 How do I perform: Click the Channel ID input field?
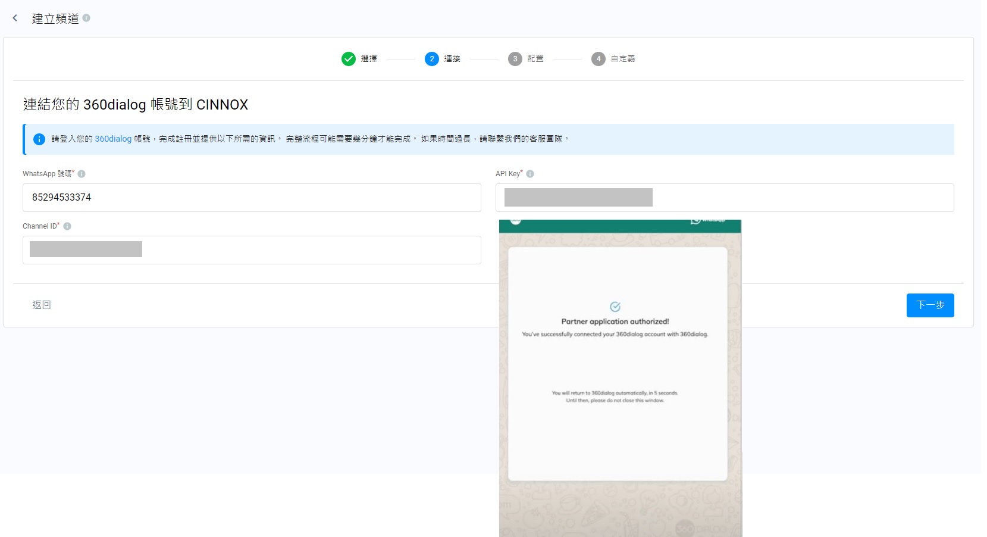[252, 250]
